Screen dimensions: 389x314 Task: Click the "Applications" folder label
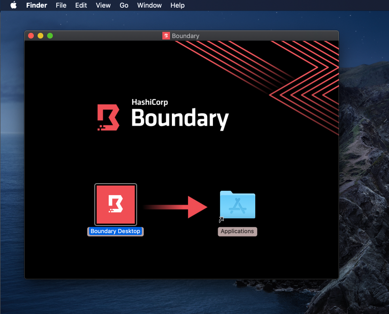238,231
